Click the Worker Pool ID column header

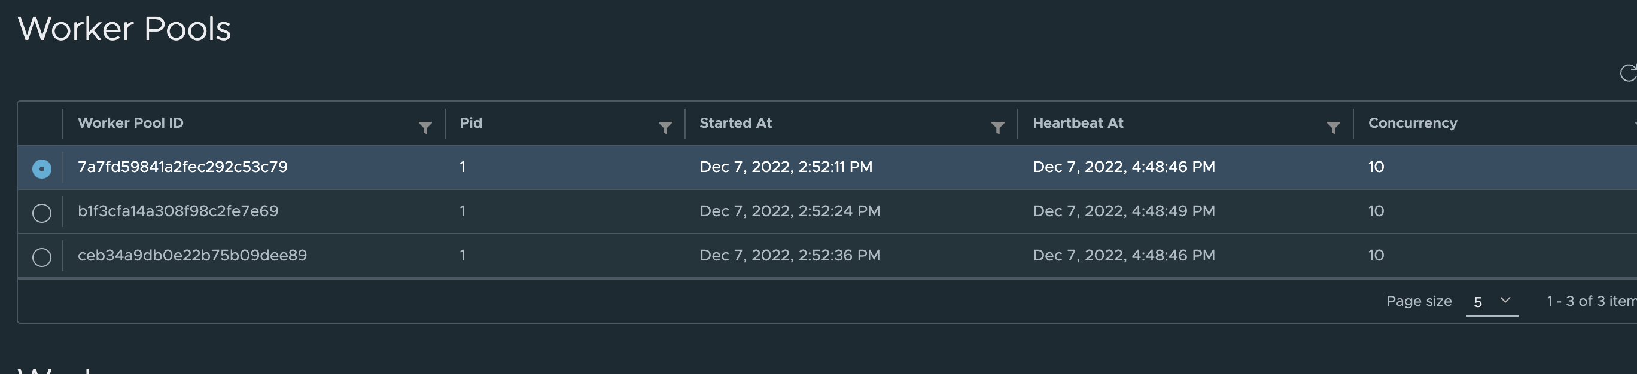click(x=130, y=122)
